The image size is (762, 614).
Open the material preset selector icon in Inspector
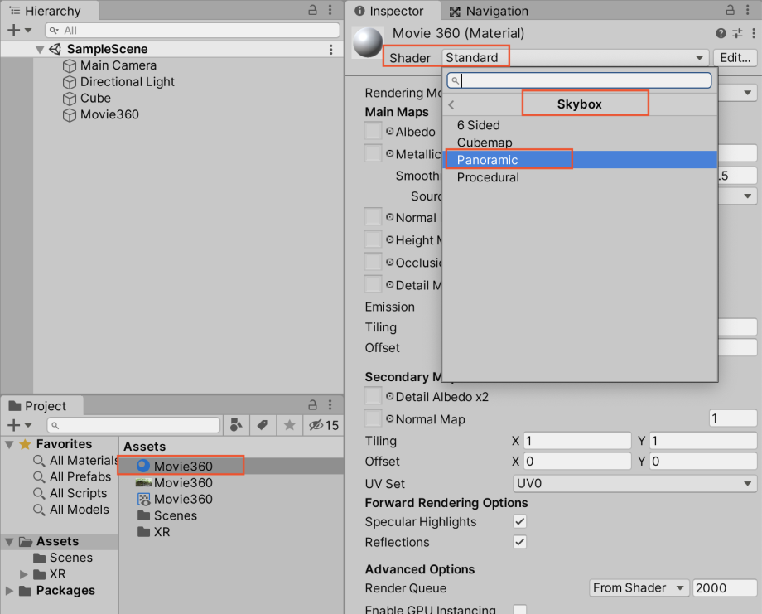(x=737, y=33)
